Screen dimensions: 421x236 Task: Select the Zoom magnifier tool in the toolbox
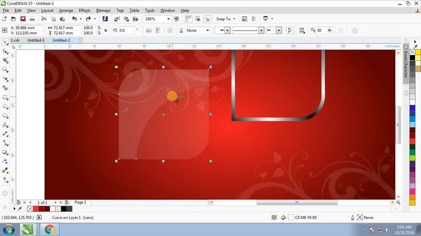point(5,69)
